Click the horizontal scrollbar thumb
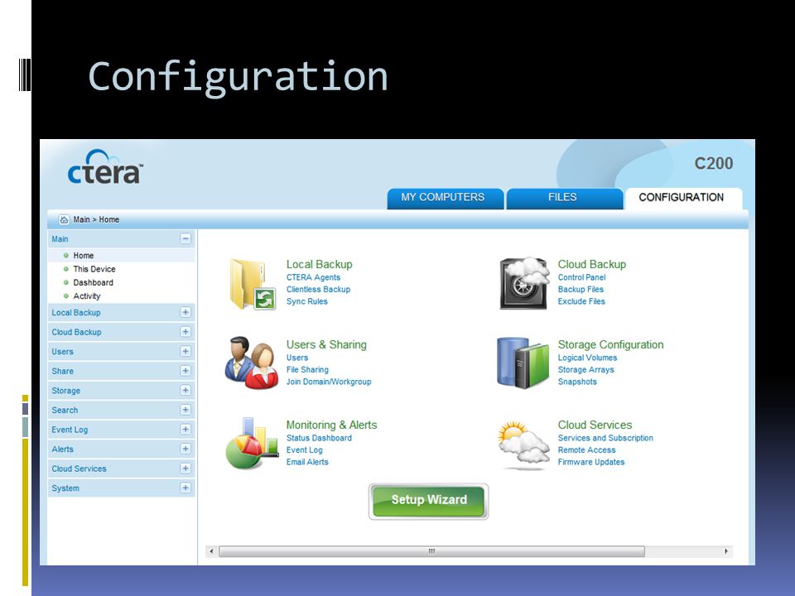This screenshot has width=795, height=596. click(431, 551)
